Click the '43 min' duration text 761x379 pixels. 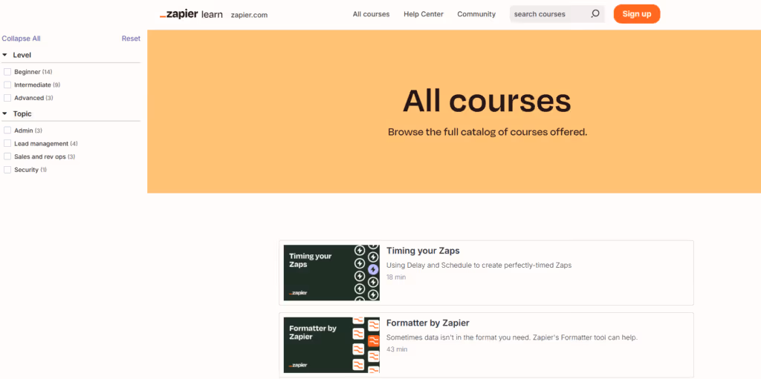[x=397, y=349]
